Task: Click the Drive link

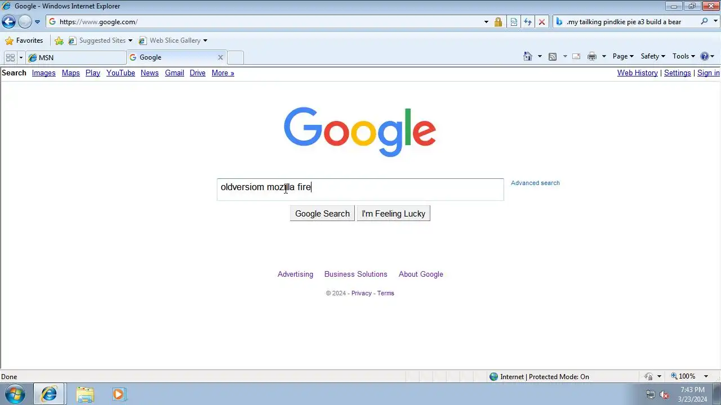Action: point(198,73)
